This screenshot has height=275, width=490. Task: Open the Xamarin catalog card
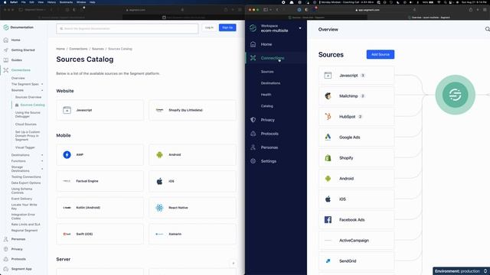tap(192, 235)
